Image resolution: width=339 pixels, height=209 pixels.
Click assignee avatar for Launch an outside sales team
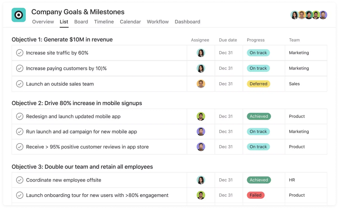[201, 84]
